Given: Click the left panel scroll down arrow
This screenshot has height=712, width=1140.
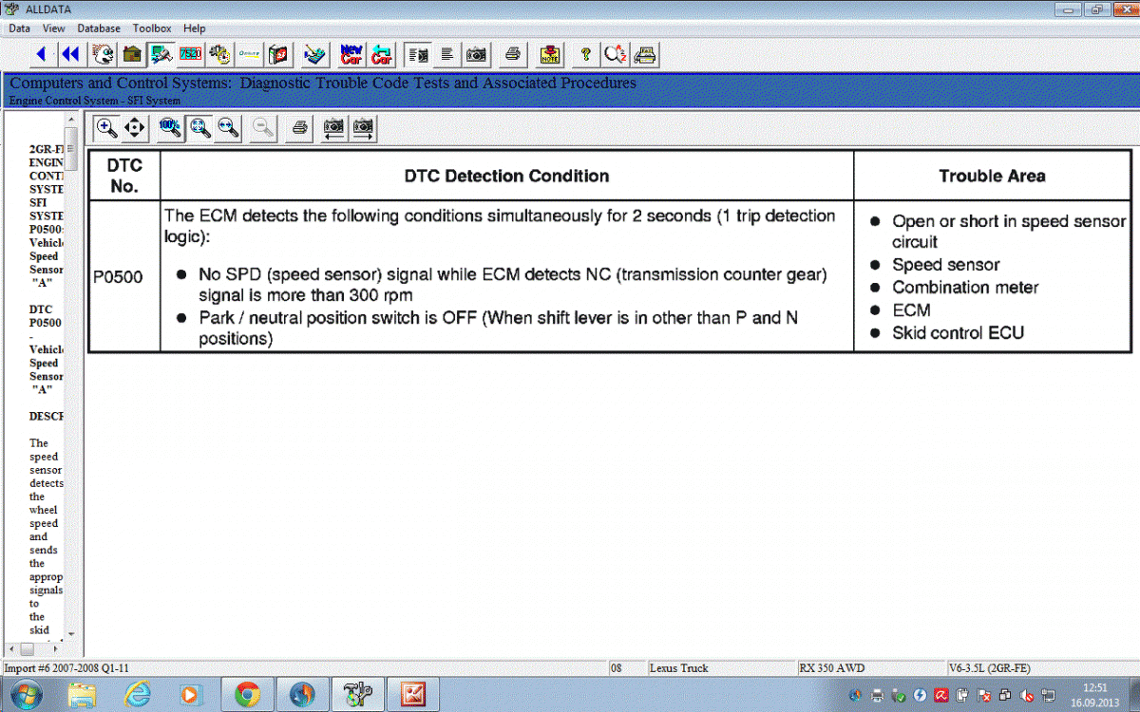Looking at the screenshot, I should (x=71, y=634).
